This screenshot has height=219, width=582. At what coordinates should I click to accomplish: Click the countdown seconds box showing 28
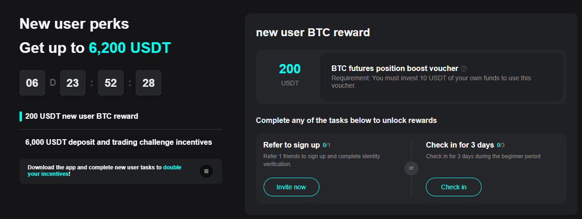click(x=148, y=83)
